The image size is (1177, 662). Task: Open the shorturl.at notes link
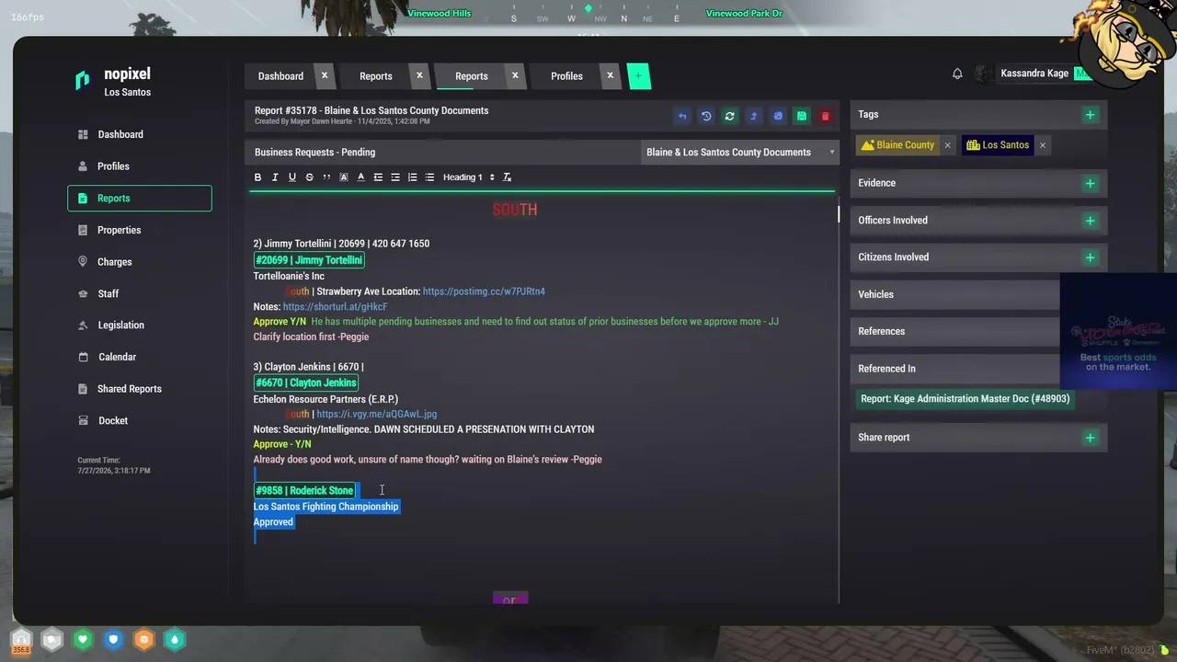[x=336, y=307]
